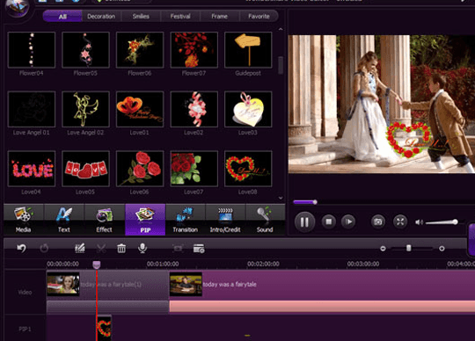The height and width of the screenshot is (341, 475).
Task: Step to next frame button
Action: (x=348, y=221)
